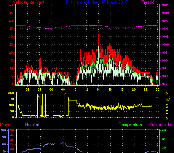Click the blue 'Humitat' legend label
Screen dimensions: 174x153
[x=32, y=124]
